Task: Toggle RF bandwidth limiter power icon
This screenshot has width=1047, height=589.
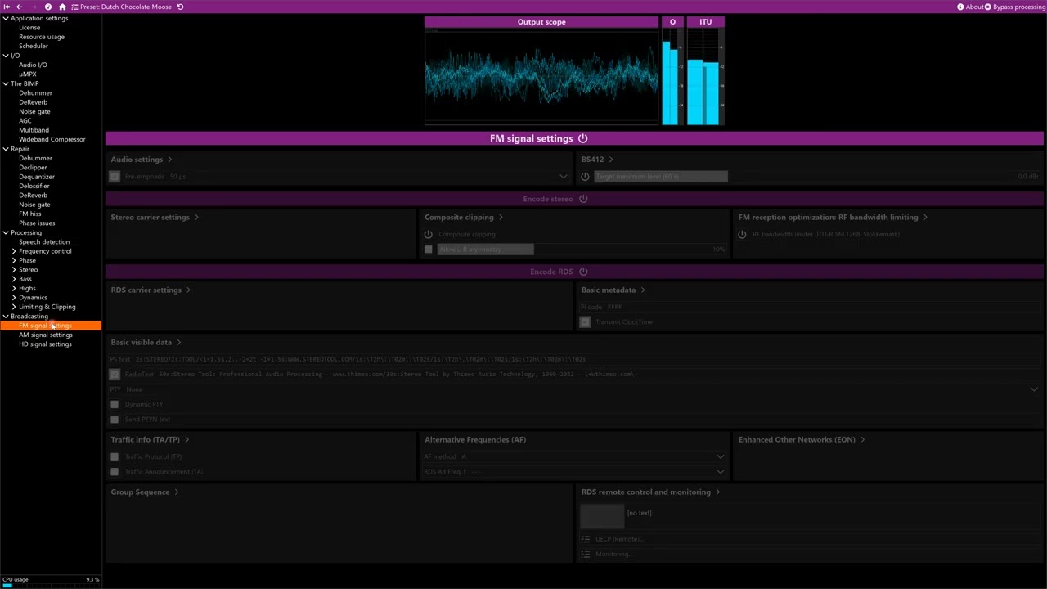Action: [742, 234]
